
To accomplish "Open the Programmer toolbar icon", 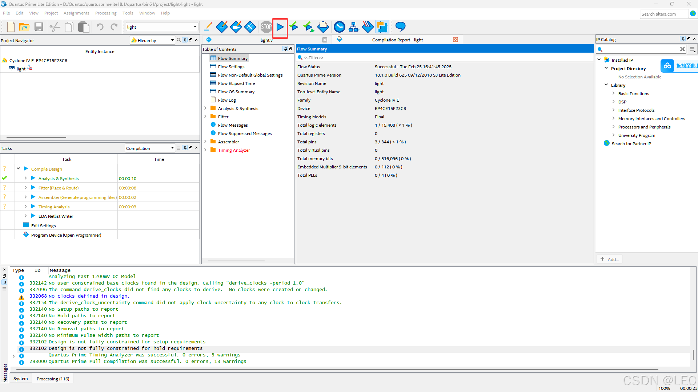I will tap(368, 27).
